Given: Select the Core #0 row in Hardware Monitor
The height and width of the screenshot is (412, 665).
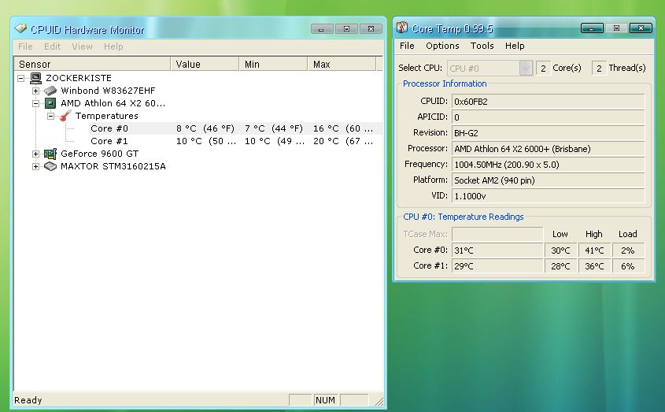Looking at the screenshot, I should 198,128.
